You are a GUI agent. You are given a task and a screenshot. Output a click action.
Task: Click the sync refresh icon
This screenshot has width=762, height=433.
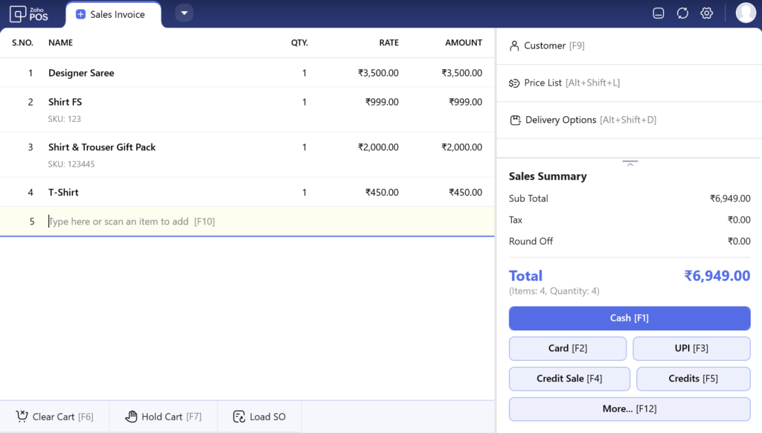click(x=682, y=13)
